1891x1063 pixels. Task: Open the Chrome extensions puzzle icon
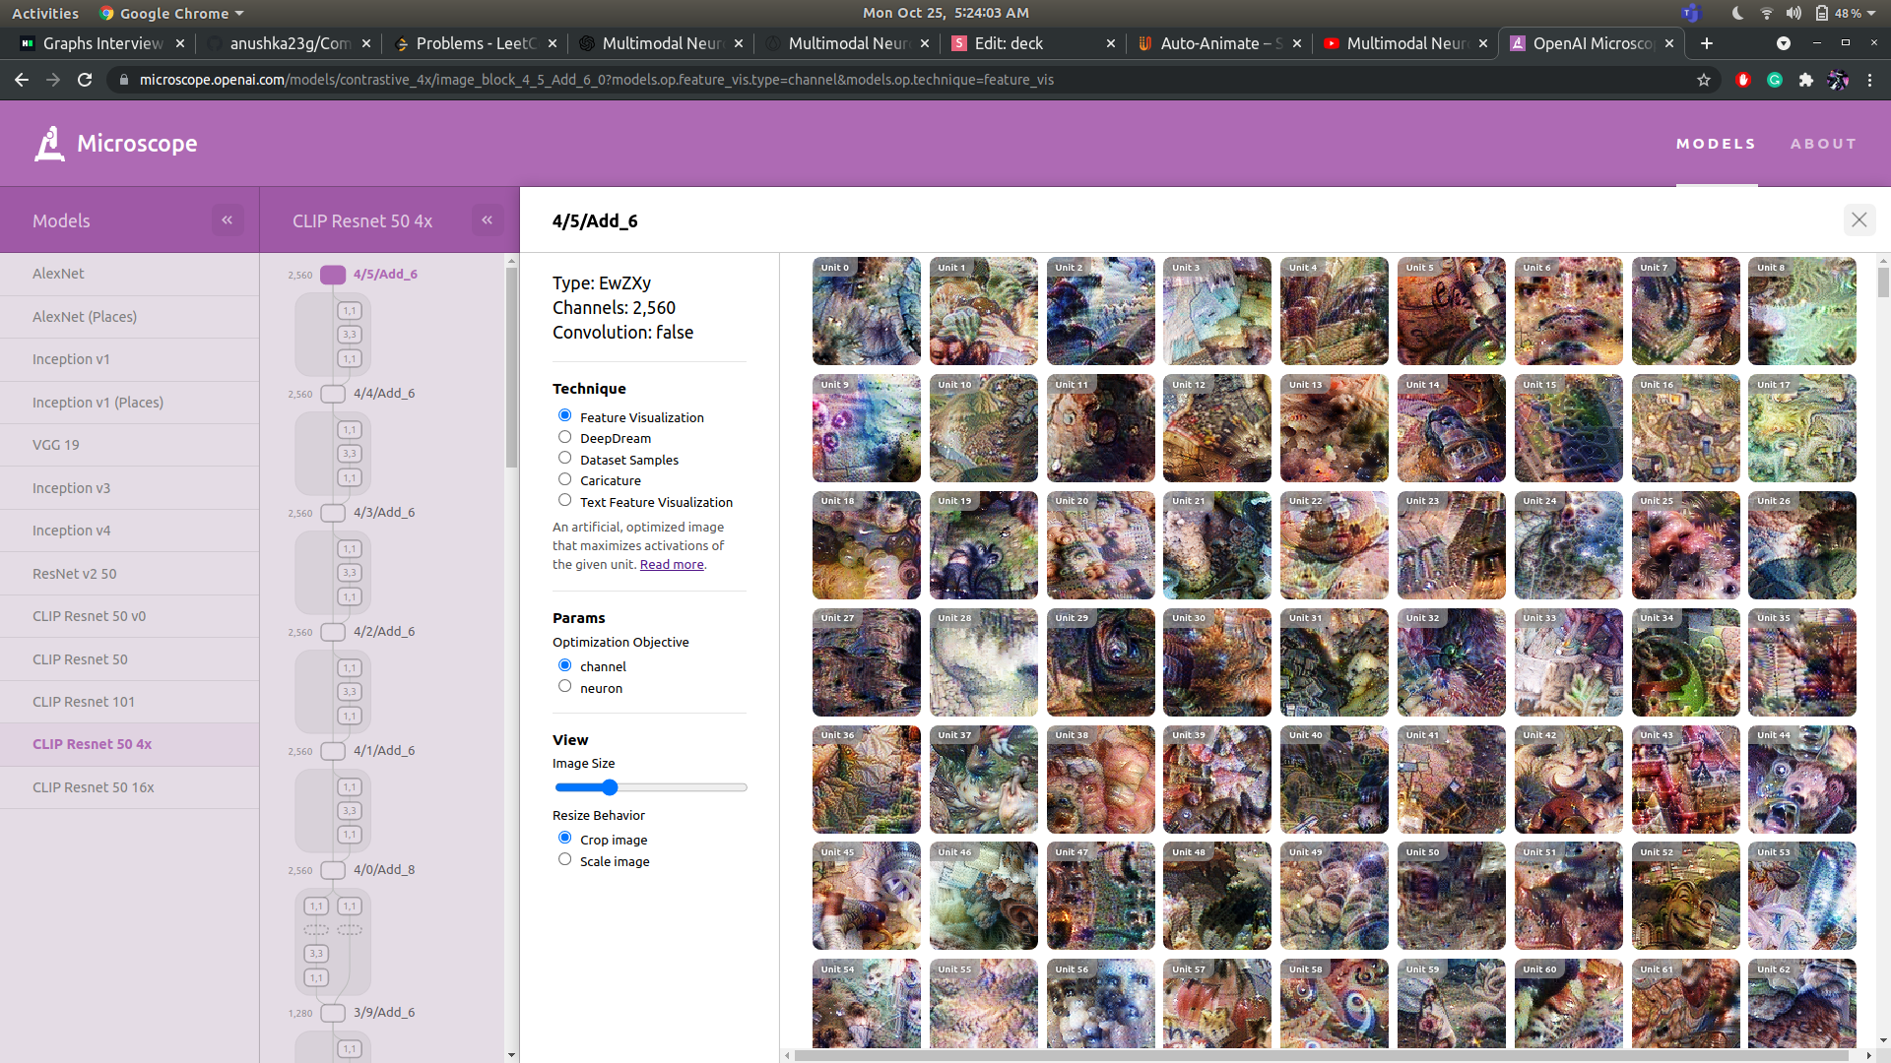pos(1806,80)
